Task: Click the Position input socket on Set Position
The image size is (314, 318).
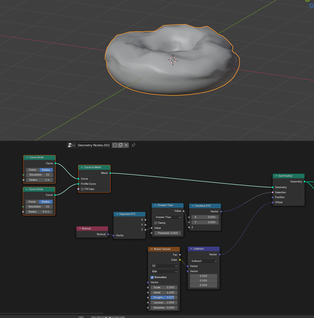Action: 273,197
